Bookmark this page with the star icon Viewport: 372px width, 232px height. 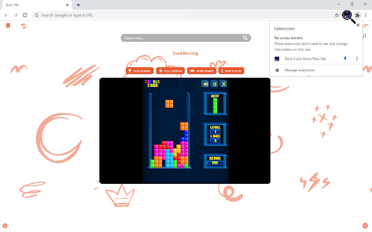tap(337, 14)
